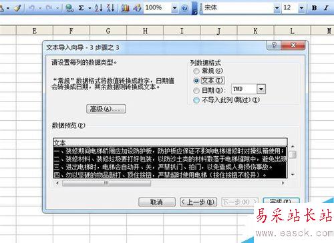Select column I header
The image size is (334, 243).
click(x=182, y=31)
